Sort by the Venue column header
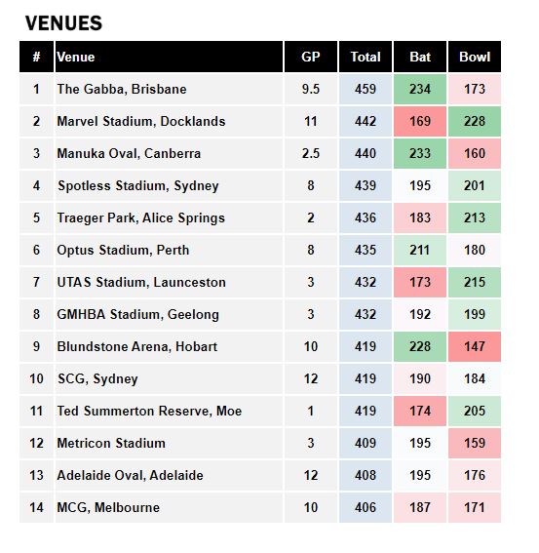Image resolution: width=539 pixels, height=553 pixels. (169, 57)
